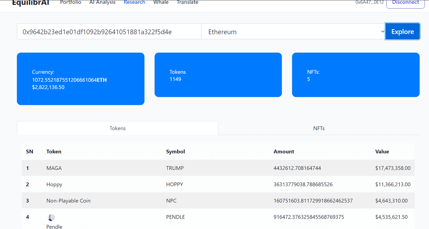This screenshot has height=229, width=429.
Task: Click the Tokens count card
Action: click(x=218, y=75)
